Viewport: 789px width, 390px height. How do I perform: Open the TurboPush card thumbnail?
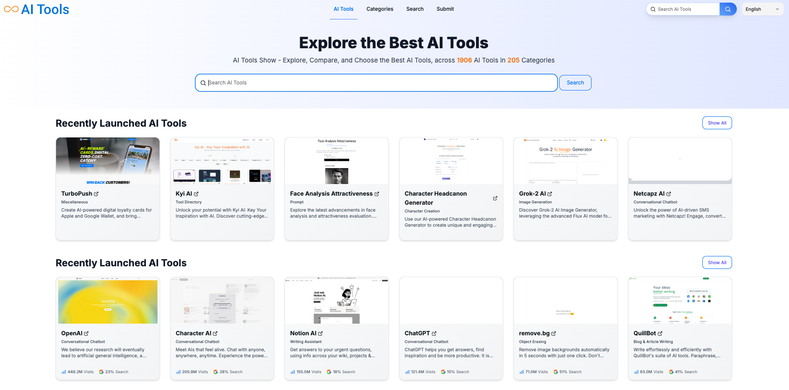[x=108, y=161]
